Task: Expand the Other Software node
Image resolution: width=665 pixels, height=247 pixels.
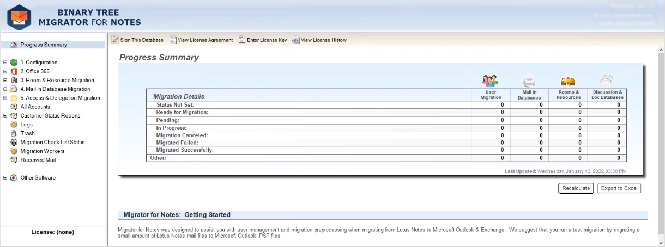Action: pos(5,178)
